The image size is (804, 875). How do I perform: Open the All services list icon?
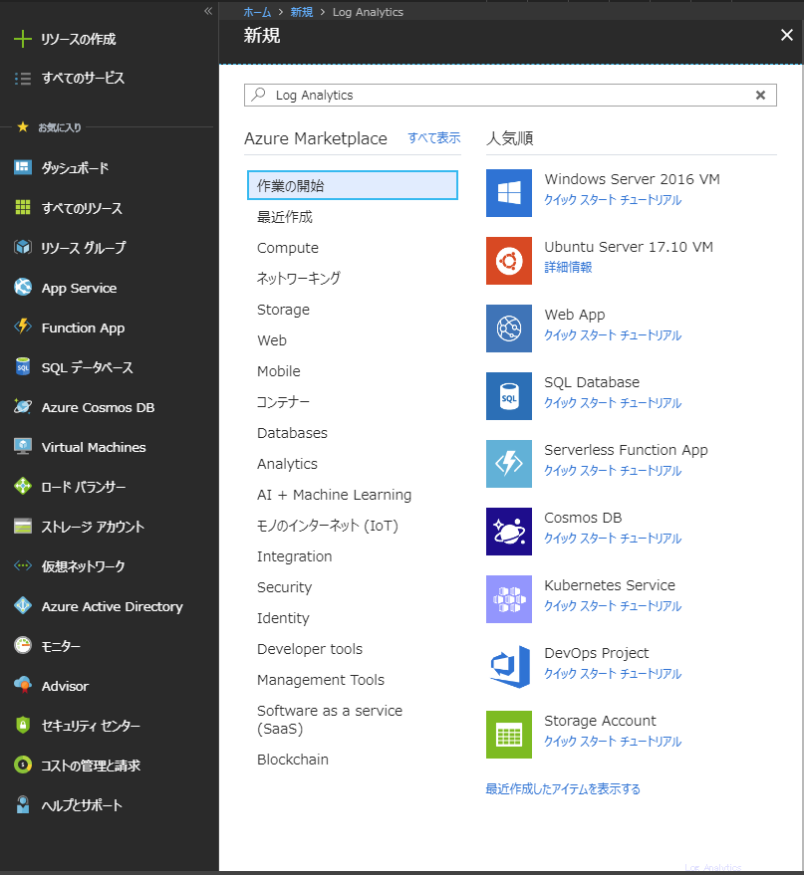22,78
